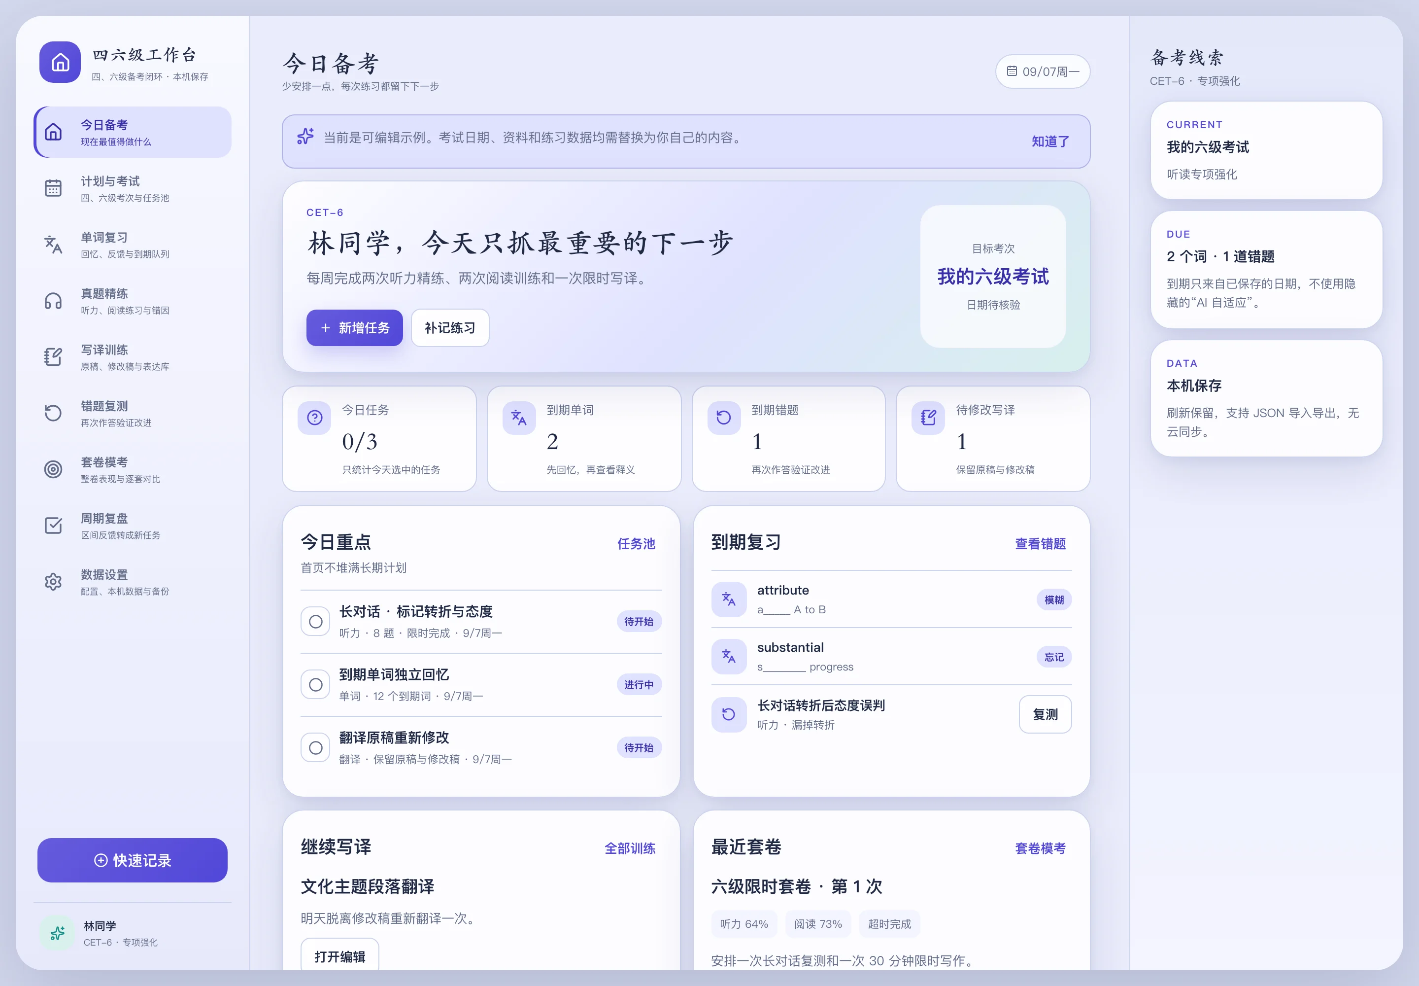Click the edit icon on 待修改写译 card
Viewport: 1419px width, 986px height.
pos(928,418)
